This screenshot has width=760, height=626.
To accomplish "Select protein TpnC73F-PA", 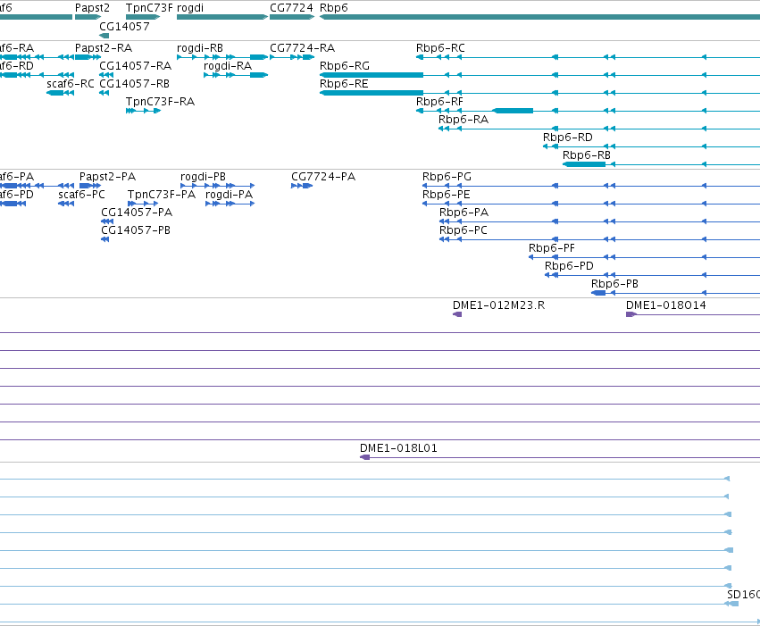I will click(x=162, y=195).
